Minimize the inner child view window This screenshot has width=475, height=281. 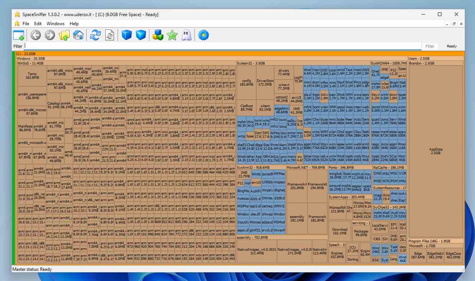coord(447,24)
